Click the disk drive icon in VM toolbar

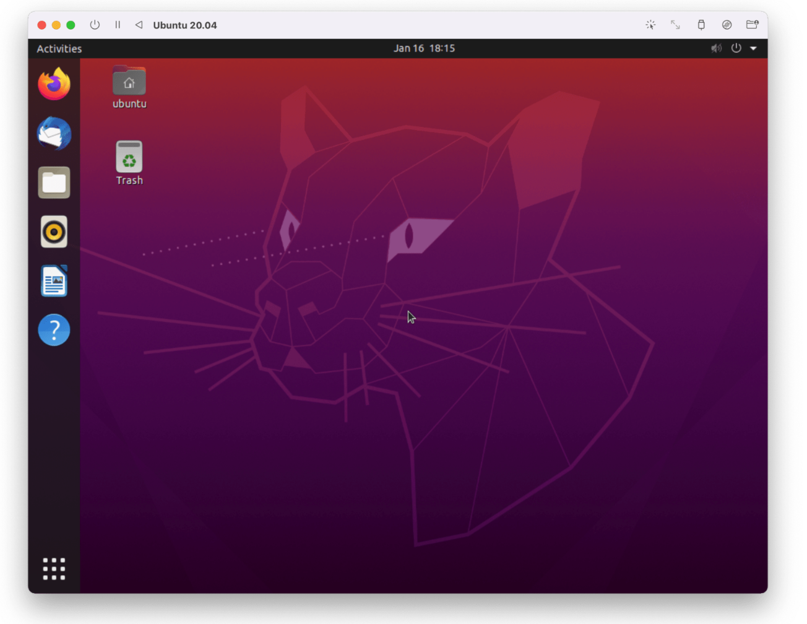point(727,25)
